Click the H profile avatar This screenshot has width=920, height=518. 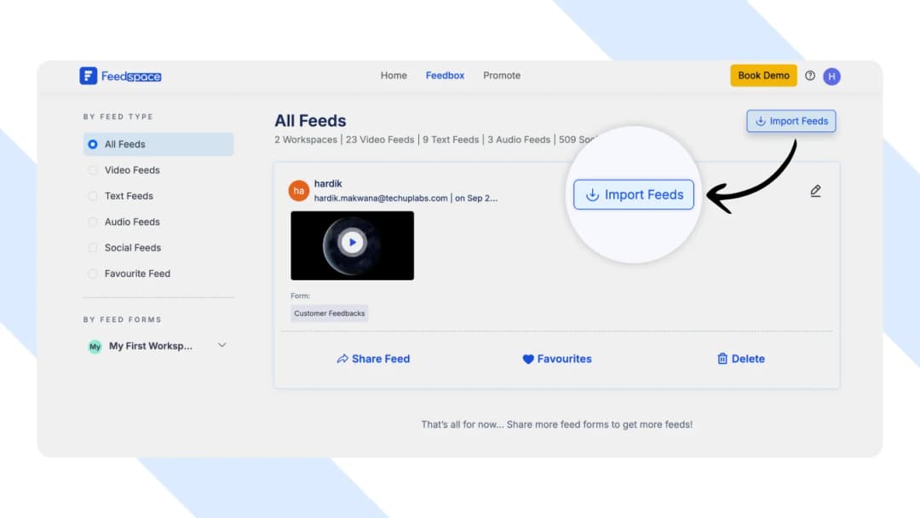click(831, 76)
